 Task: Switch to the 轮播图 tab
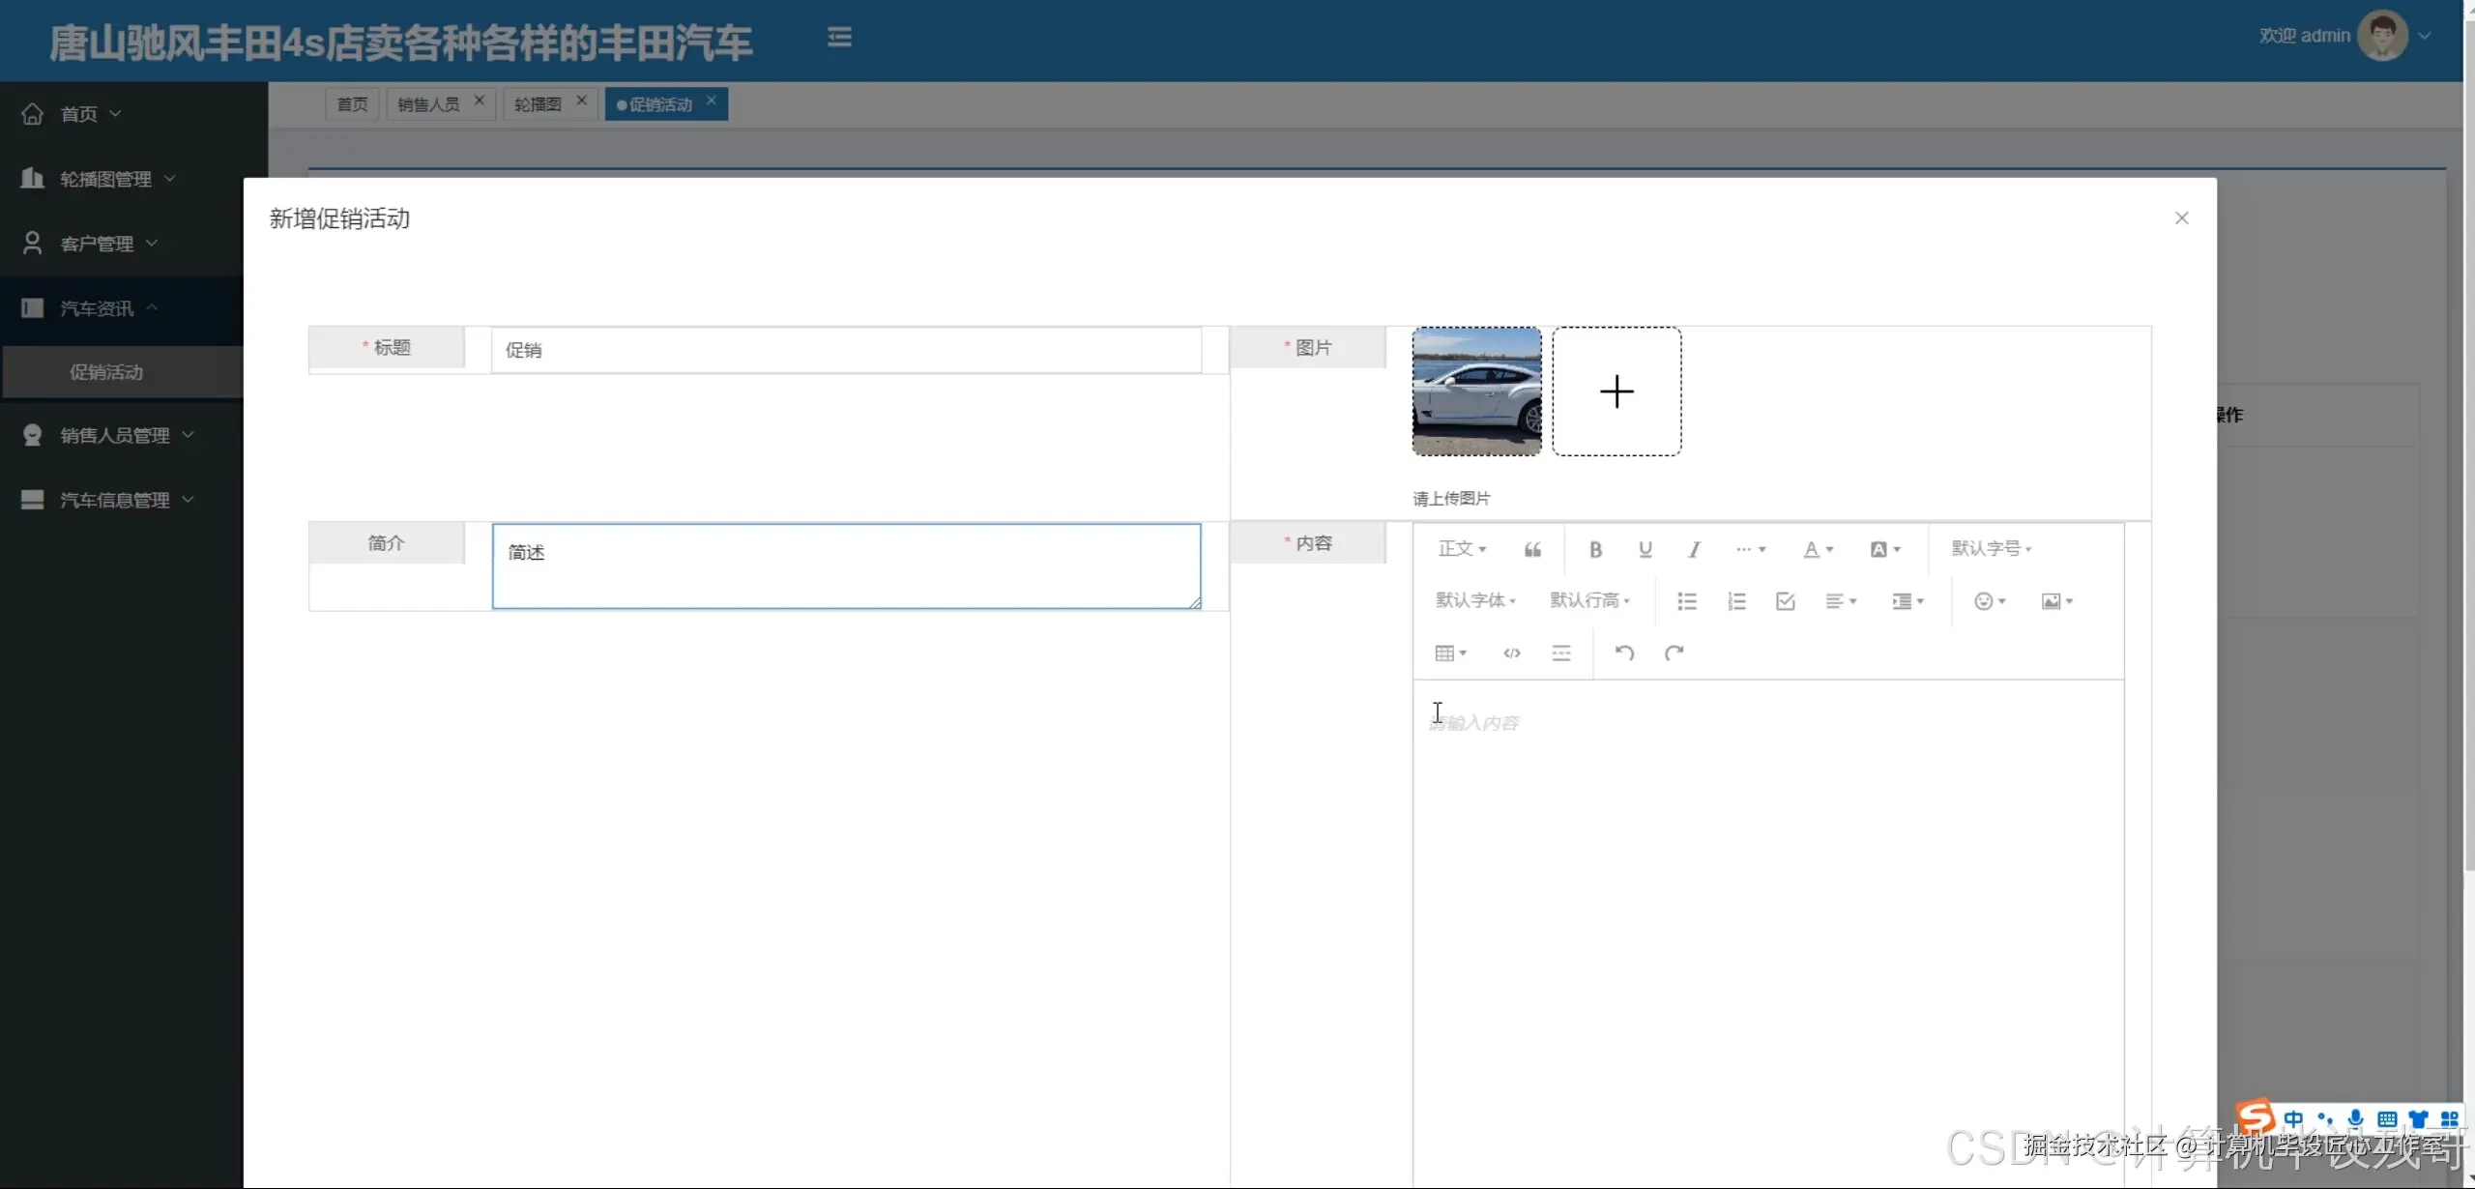click(x=538, y=104)
